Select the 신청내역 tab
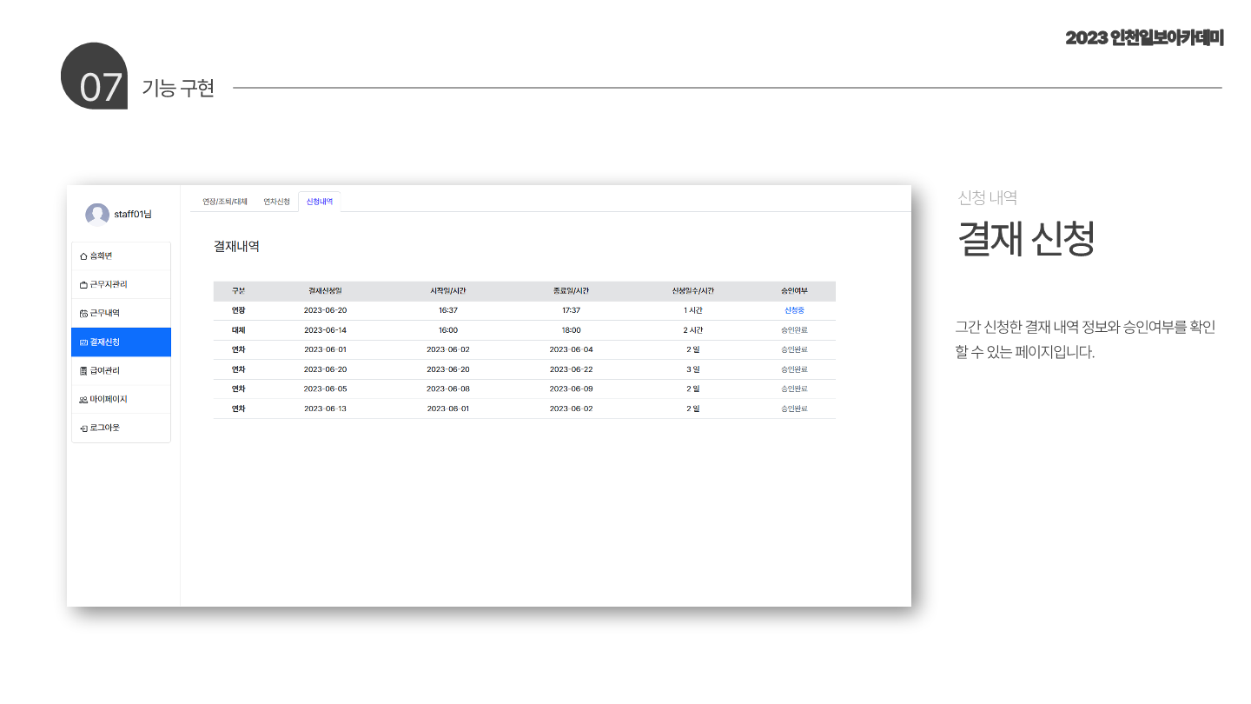 coord(319,202)
